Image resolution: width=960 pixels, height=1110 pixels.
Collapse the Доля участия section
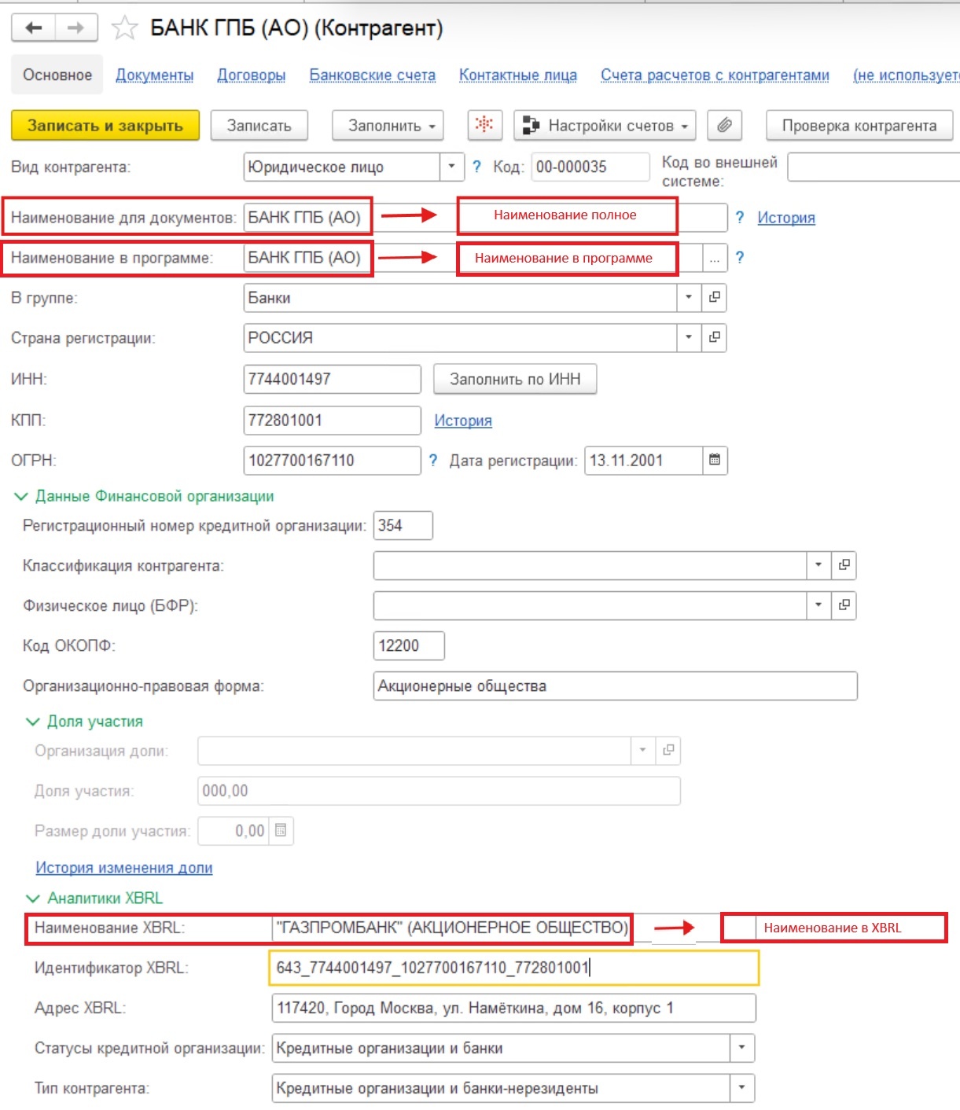pyautogui.click(x=33, y=722)
